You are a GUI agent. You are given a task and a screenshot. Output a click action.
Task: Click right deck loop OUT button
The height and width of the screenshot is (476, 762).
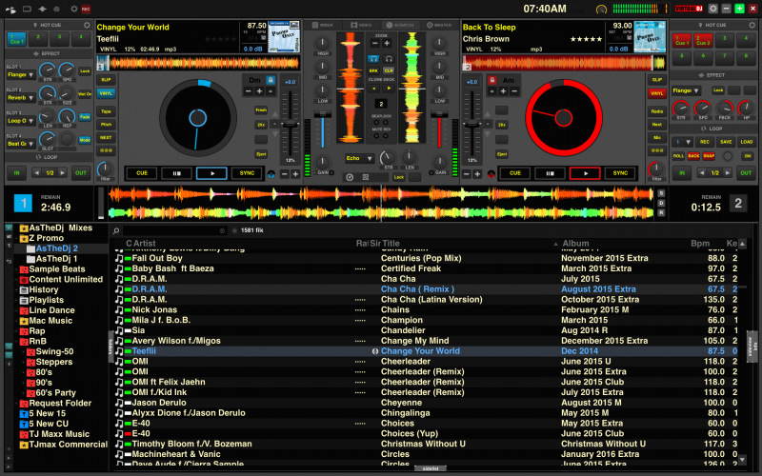click(746, 173)
